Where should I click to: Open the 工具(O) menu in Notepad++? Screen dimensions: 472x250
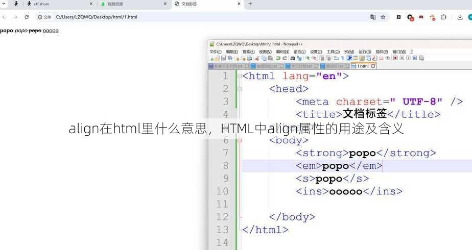click(333, 52)
